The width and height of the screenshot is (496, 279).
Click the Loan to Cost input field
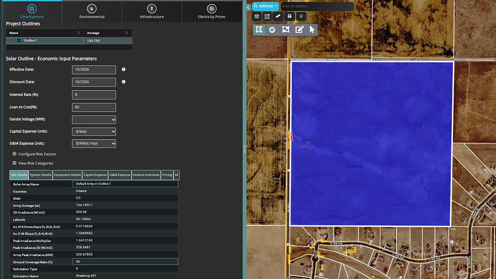[94, 108]
